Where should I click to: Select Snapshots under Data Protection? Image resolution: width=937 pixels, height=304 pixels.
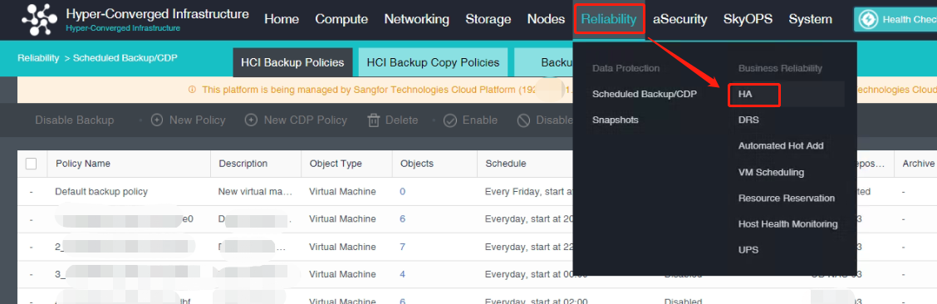(x=615, y=120)
